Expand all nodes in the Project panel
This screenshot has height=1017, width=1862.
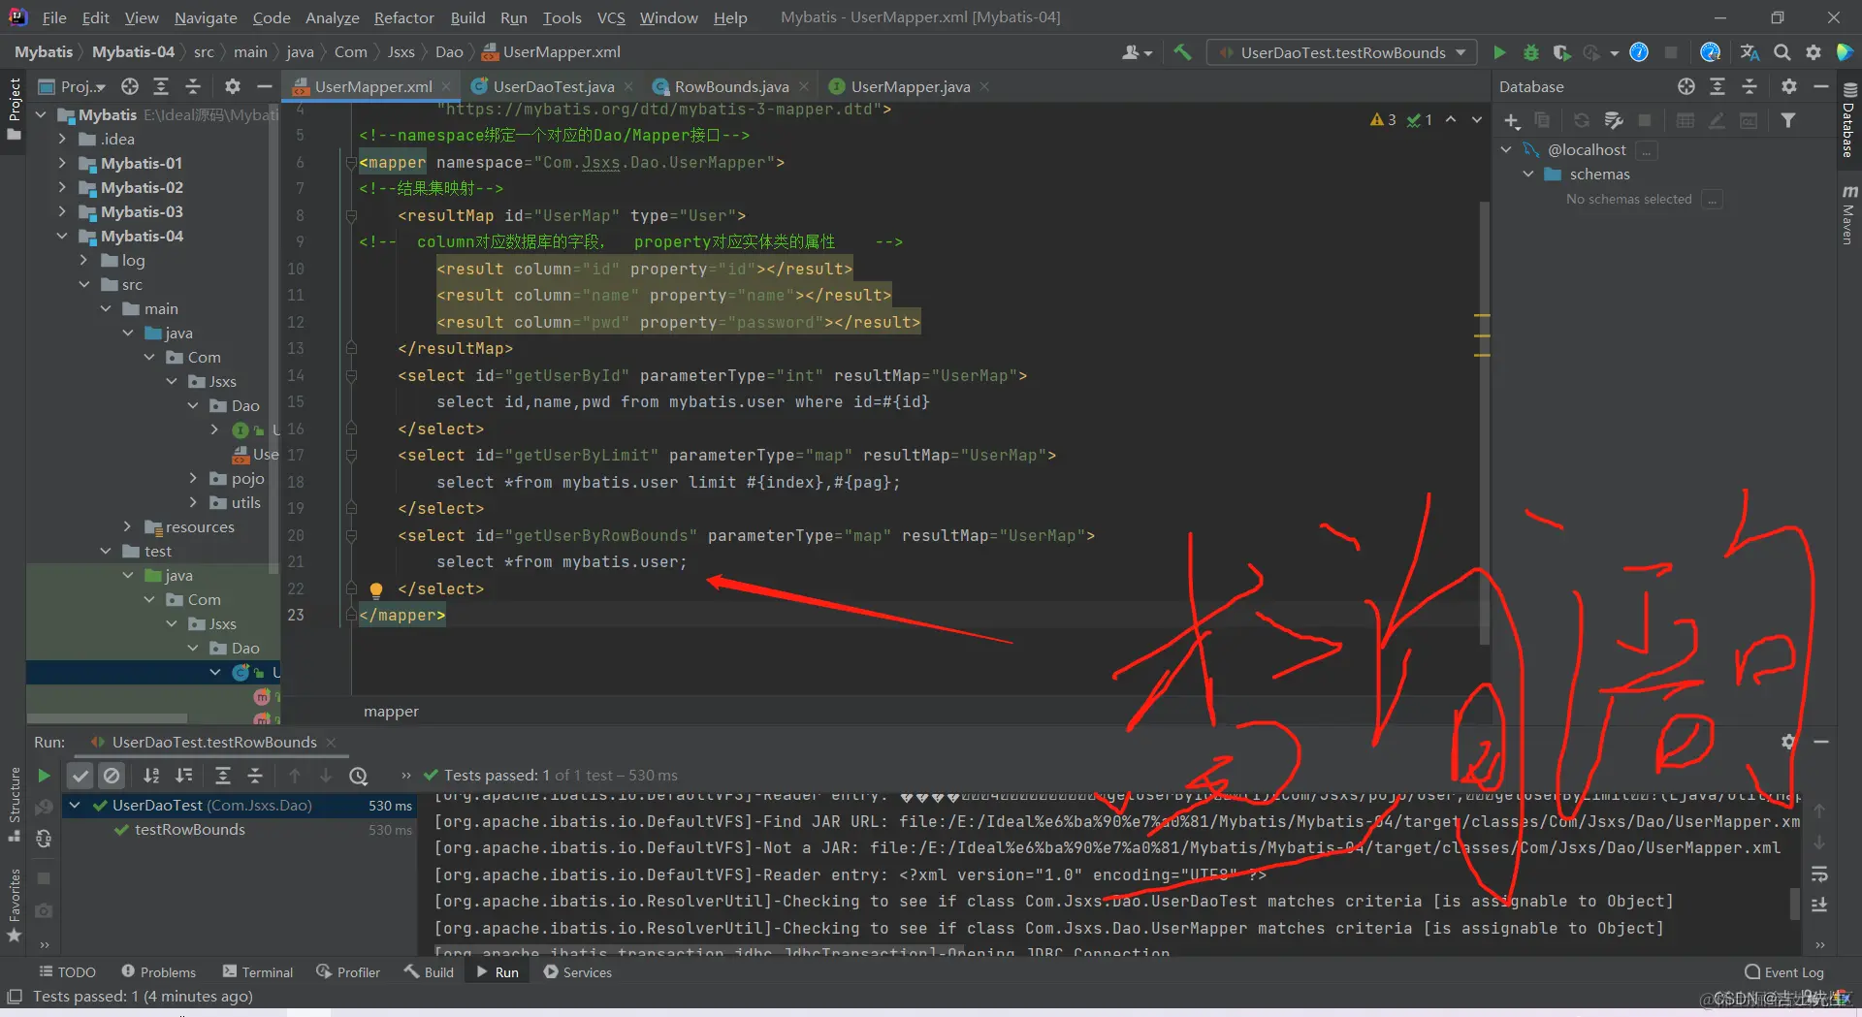point(161,86)
